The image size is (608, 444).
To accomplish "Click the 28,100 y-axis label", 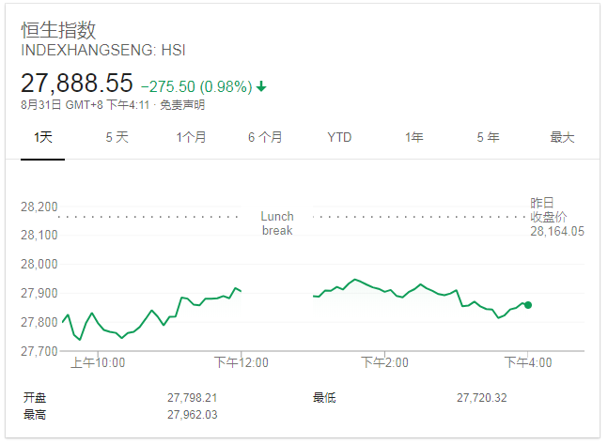I will 39,236.
